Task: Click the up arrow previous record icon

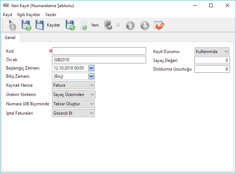Action: [x=130, y=25]
